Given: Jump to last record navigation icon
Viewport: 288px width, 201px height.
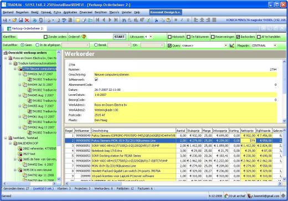Looking at the screenshot, I should click(116, 20).
